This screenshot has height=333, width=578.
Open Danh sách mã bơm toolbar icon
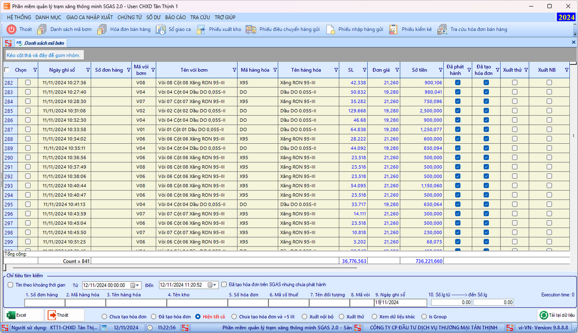tap(42, 29)
